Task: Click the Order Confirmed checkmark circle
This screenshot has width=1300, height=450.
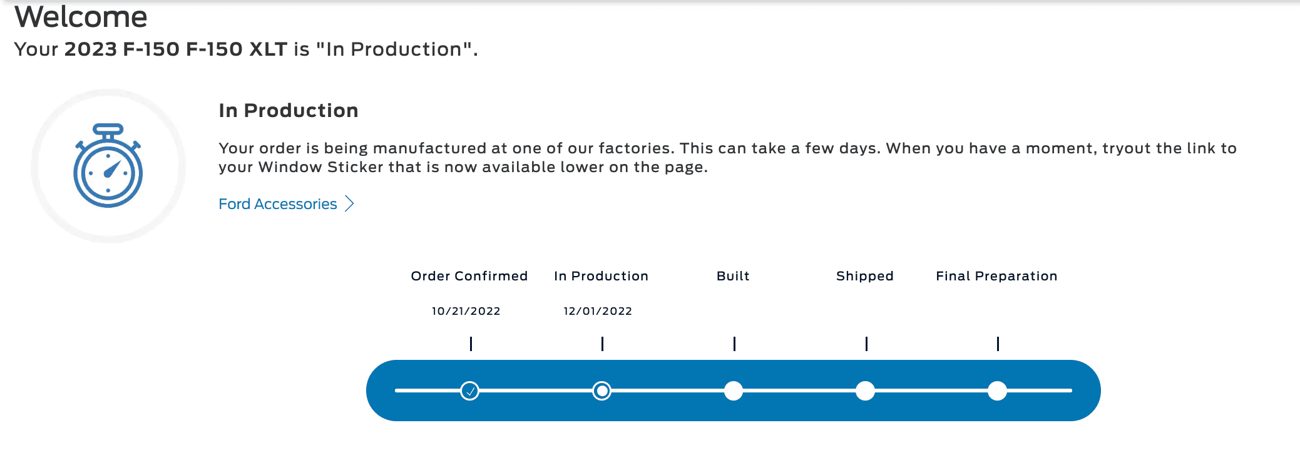Action: (x=470, y=391)
